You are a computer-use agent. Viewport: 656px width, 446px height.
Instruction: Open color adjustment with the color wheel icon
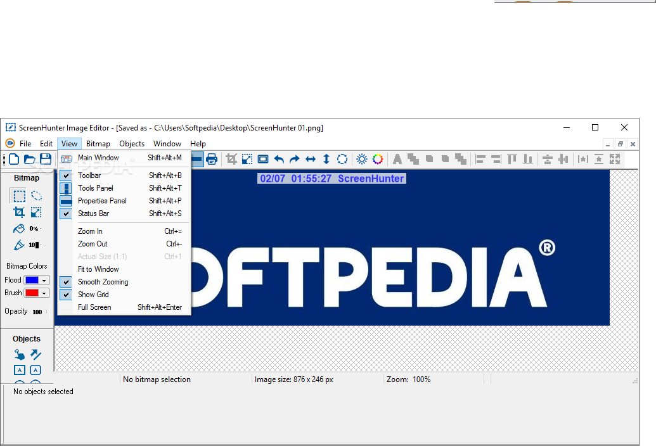coord(378,159)
